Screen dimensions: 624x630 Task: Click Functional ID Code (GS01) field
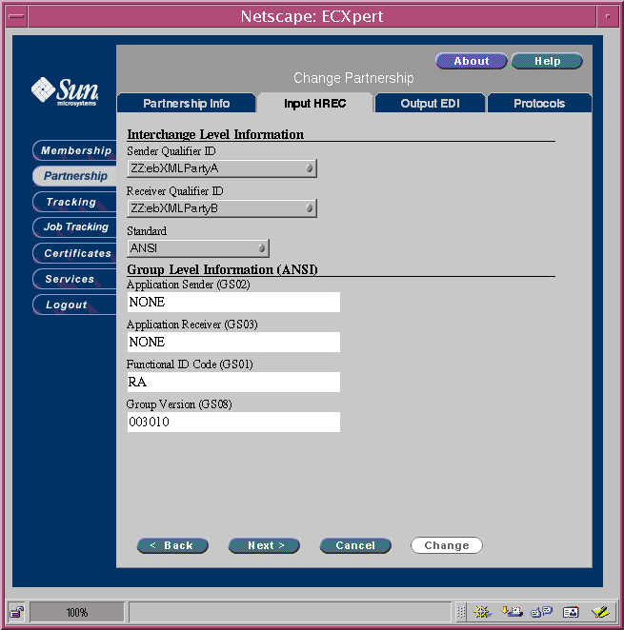[233, 382]
